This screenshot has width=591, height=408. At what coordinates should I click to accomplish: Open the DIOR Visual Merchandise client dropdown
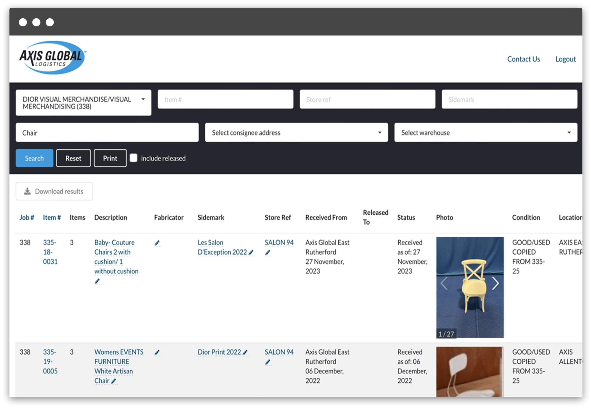click(x=83, y=103)
